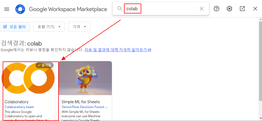Click the scrollbar up arrow
Viewport: 262px width, 121px height.
coord(260,19)
